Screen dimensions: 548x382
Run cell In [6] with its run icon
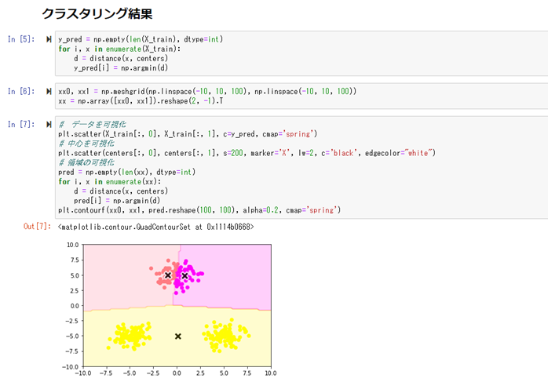(49, 91)
